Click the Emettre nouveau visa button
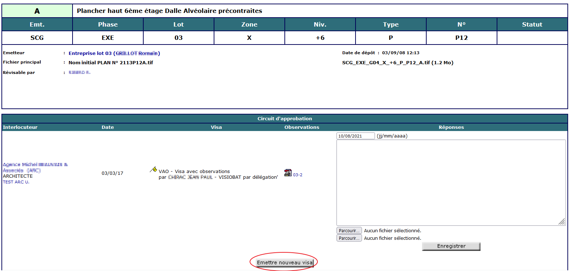This screenshot has width=571, height=271. point(284,263)
